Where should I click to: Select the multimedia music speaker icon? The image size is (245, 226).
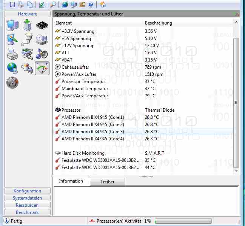pos(42,54)
